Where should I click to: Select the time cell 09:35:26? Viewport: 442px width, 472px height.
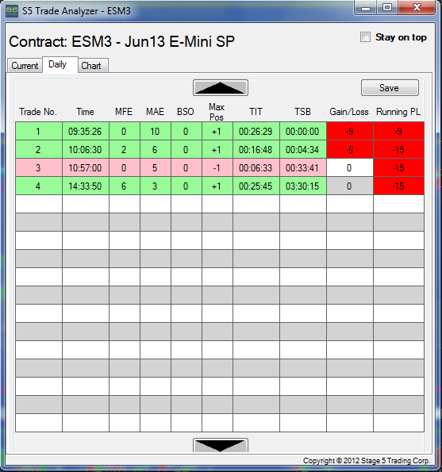[x=86, y=131]
